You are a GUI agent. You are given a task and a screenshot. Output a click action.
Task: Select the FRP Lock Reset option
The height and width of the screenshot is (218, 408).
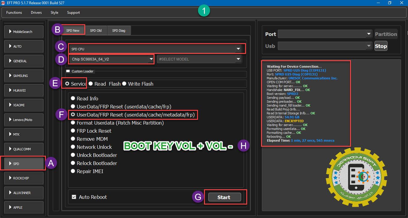coord(91,131)
